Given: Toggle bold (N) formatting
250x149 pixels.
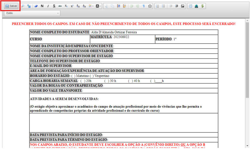Looking at the screenshot, I should [x=42, y=6].
